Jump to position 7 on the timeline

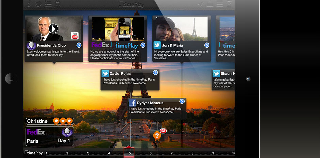172,153
